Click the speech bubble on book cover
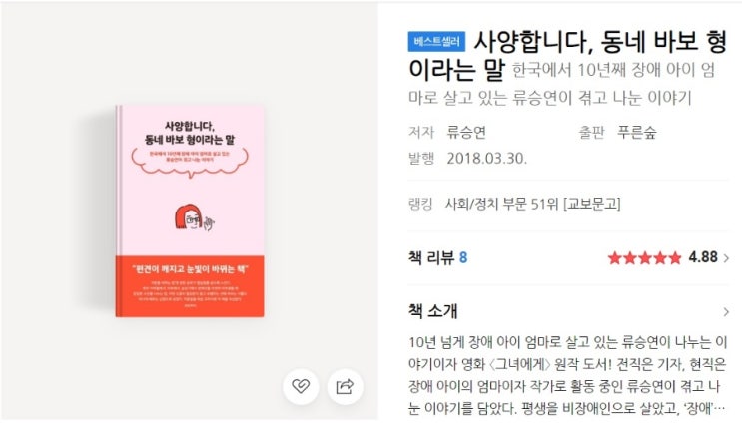 pyautogui.click(x=190, y=162)
